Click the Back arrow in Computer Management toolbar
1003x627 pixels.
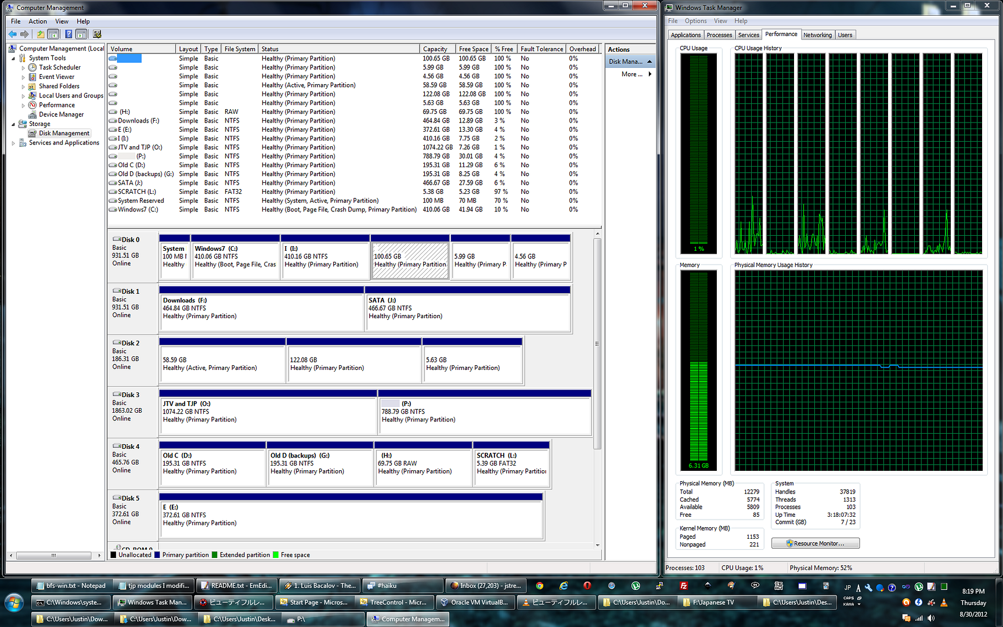12,34
